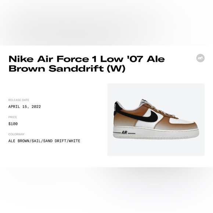This screenshot has width=213, height=213.
Task: Open the Air Force 1 product image
Action: click(x=156, y=120)
